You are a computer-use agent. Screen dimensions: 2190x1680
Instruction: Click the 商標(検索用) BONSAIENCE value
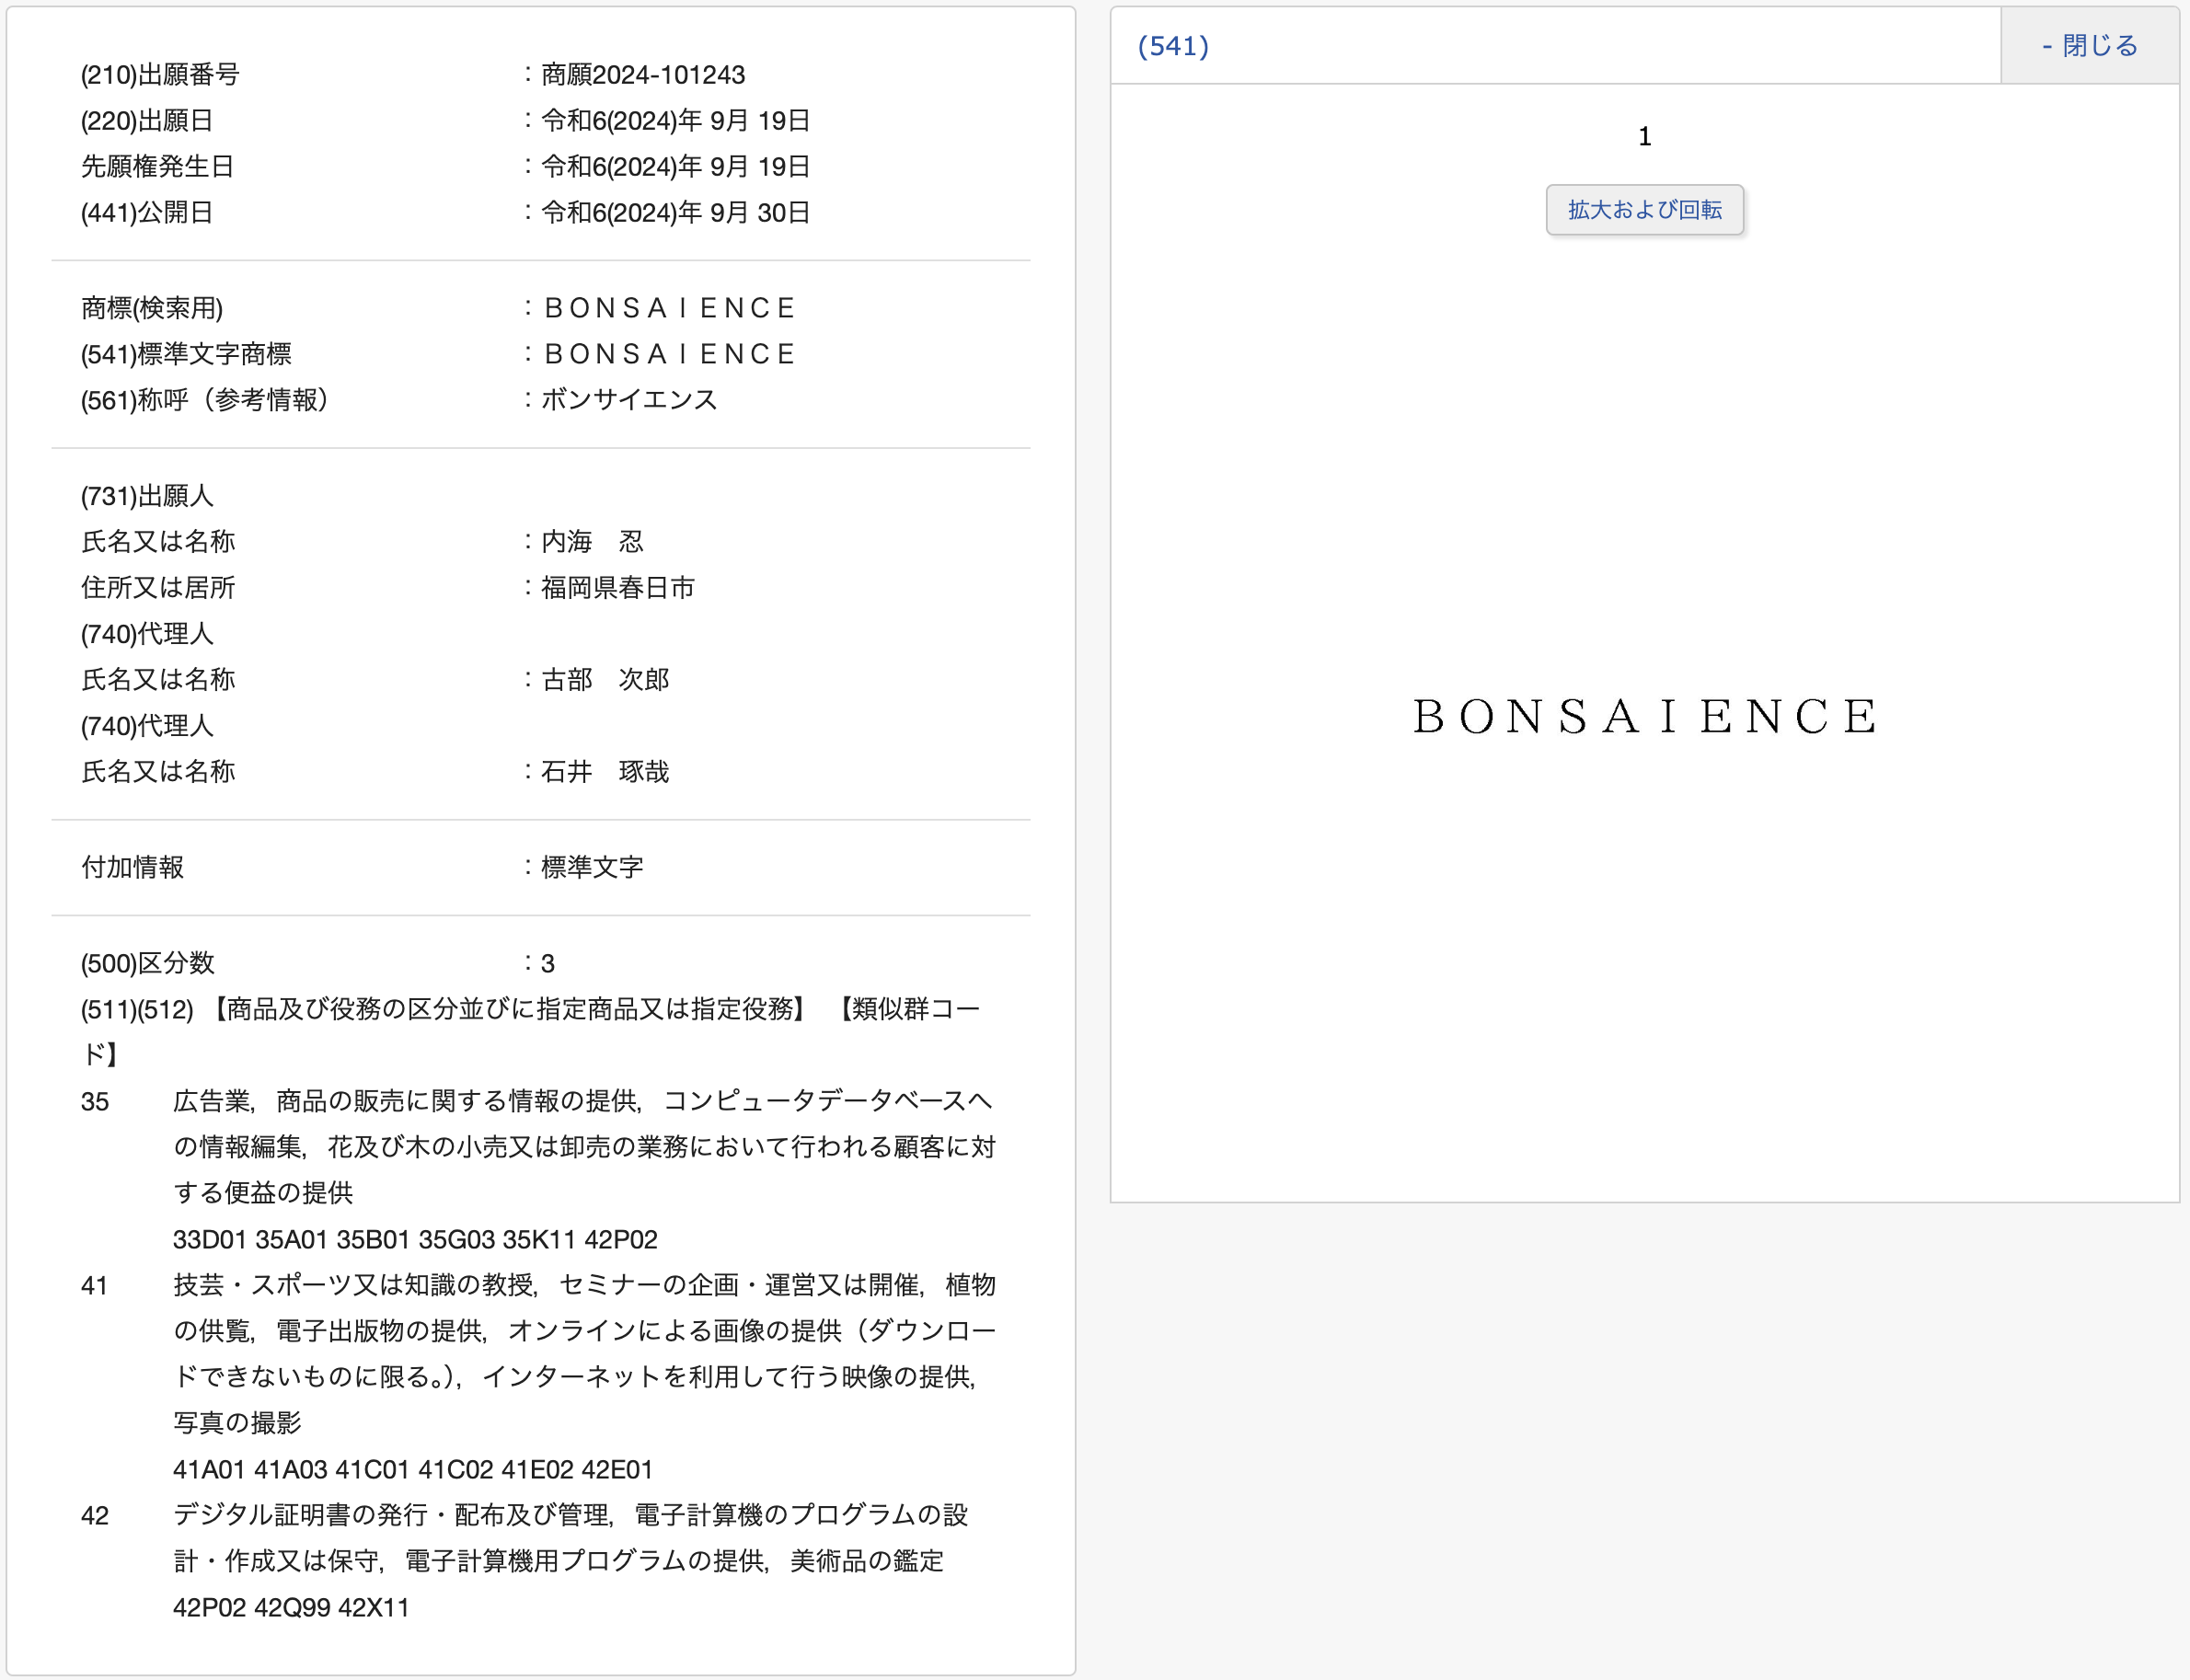[x=669, y=308]
